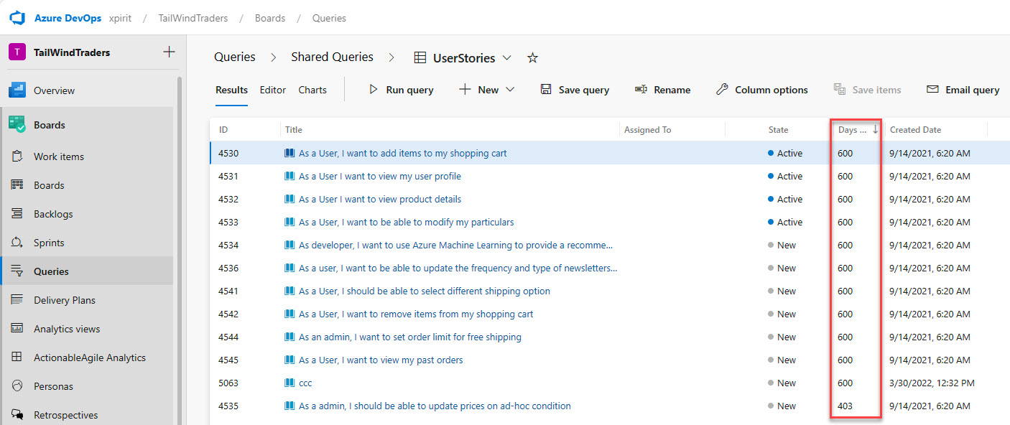Image resolution: width=1010 pixels, height=425 pixels.
Task: Click the Save query button
Action: pos(575,90)
